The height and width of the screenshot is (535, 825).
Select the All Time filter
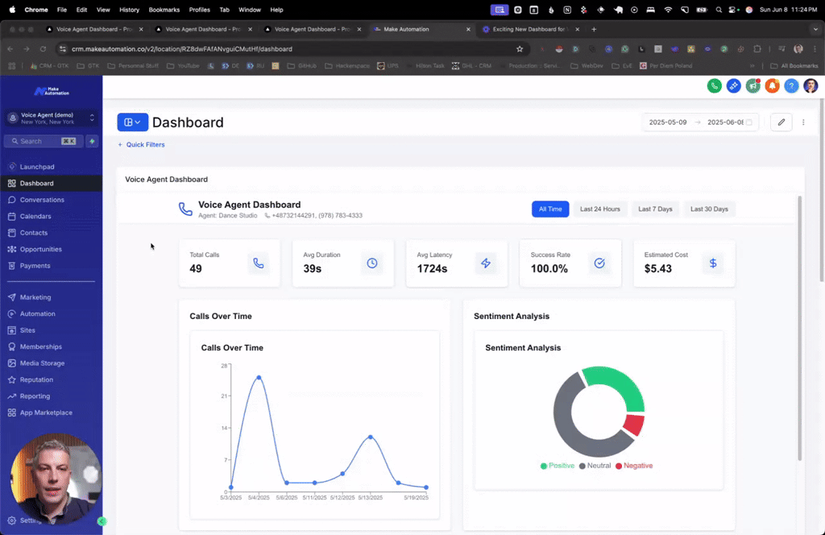(550, 209)
